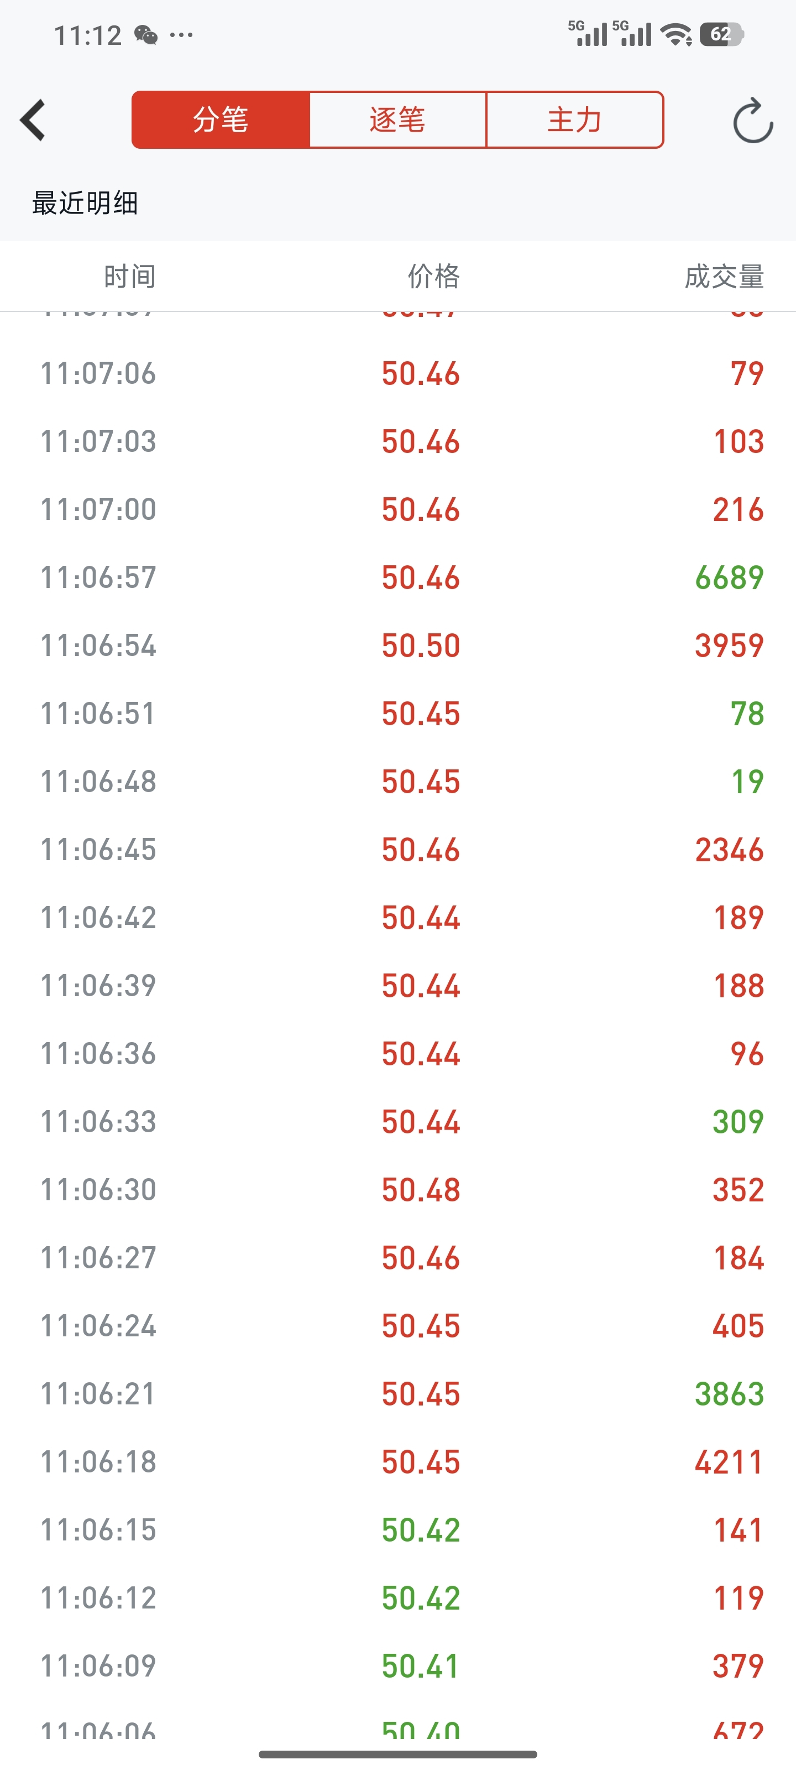Screen dimensions: 796x1770
Task: Tap the 11:06:21 row with volume 3863
Action: [x=399, y=1393]
